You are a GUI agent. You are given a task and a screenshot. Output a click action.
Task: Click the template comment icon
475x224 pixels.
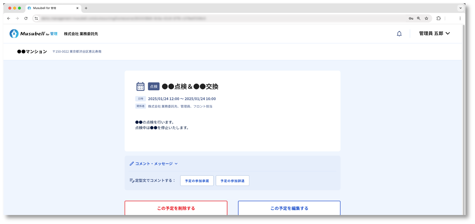point(132,181)
